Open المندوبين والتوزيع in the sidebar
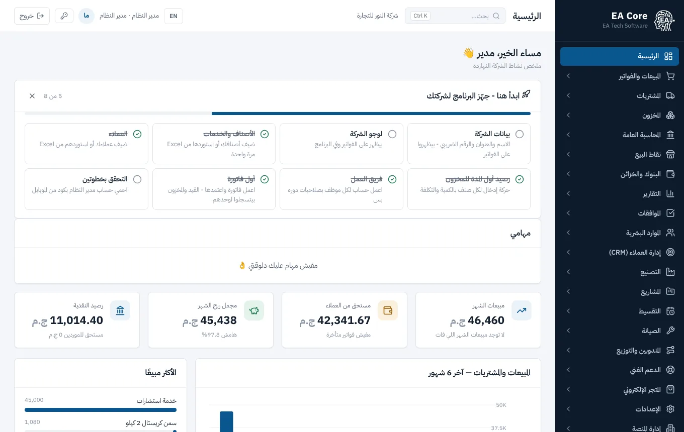 click(x=620, y=351)
